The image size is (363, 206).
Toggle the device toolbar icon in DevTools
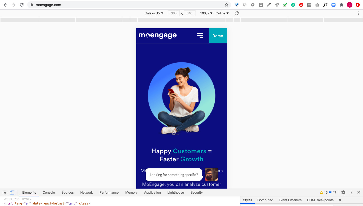(x=12, y=192)
